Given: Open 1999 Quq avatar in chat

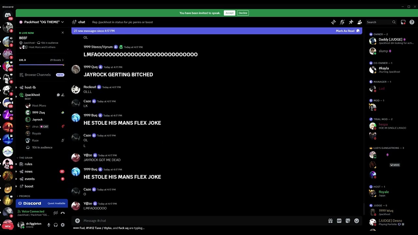Looking at the screenshot, I should point(76,70).
